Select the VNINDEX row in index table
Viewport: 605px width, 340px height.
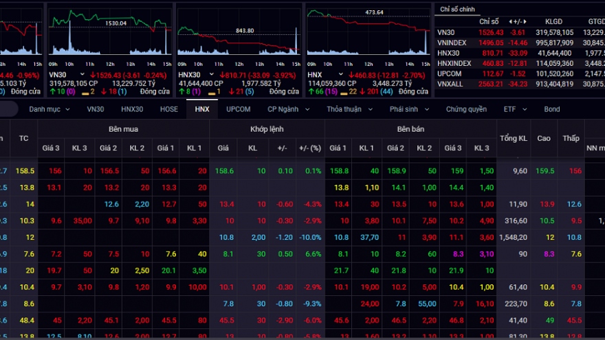coord(452,42)
